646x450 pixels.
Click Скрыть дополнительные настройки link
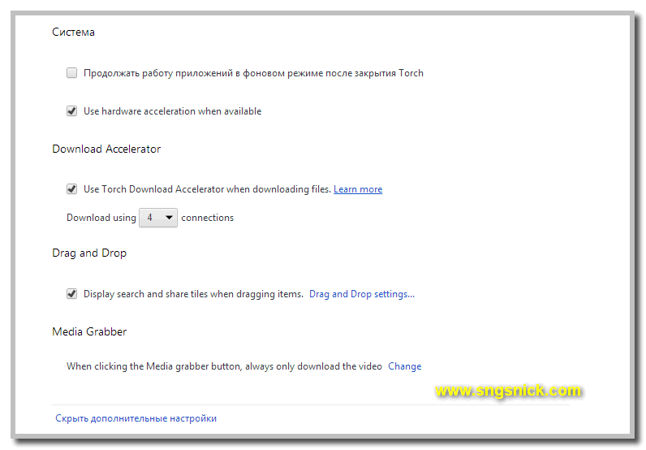click(136, 418)
